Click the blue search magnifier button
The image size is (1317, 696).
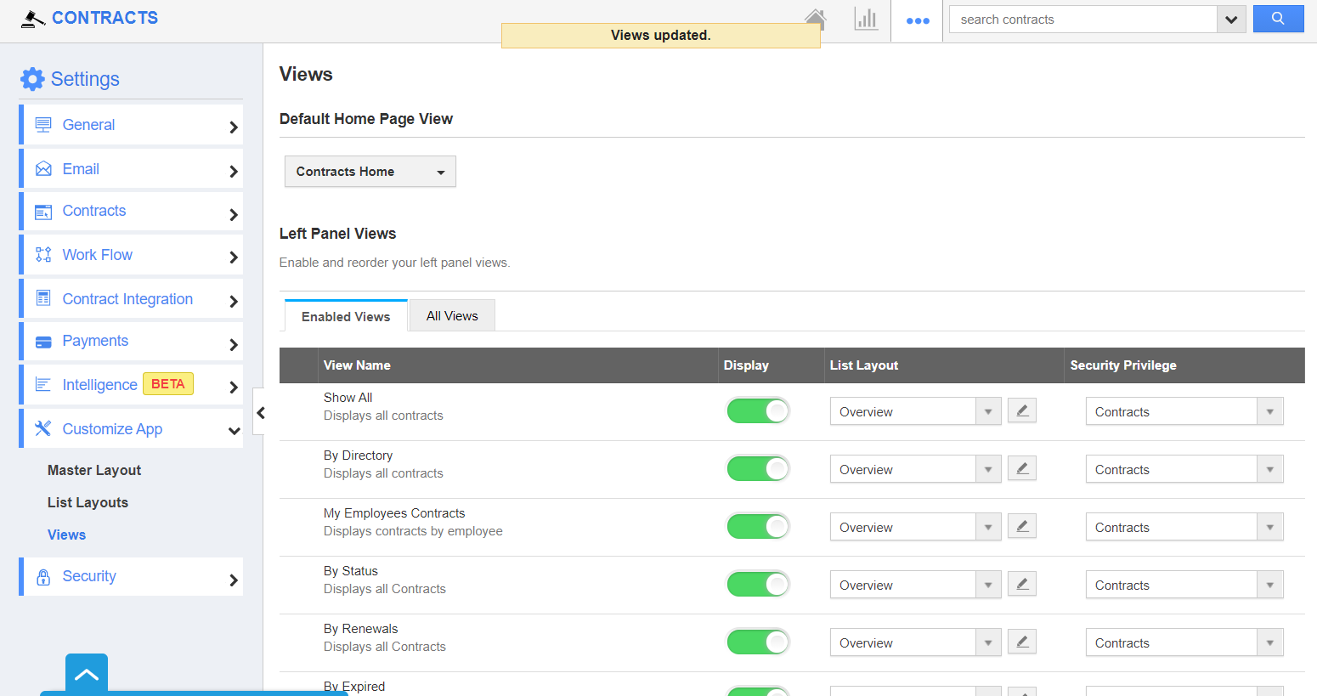click(x=1277, y=19)
